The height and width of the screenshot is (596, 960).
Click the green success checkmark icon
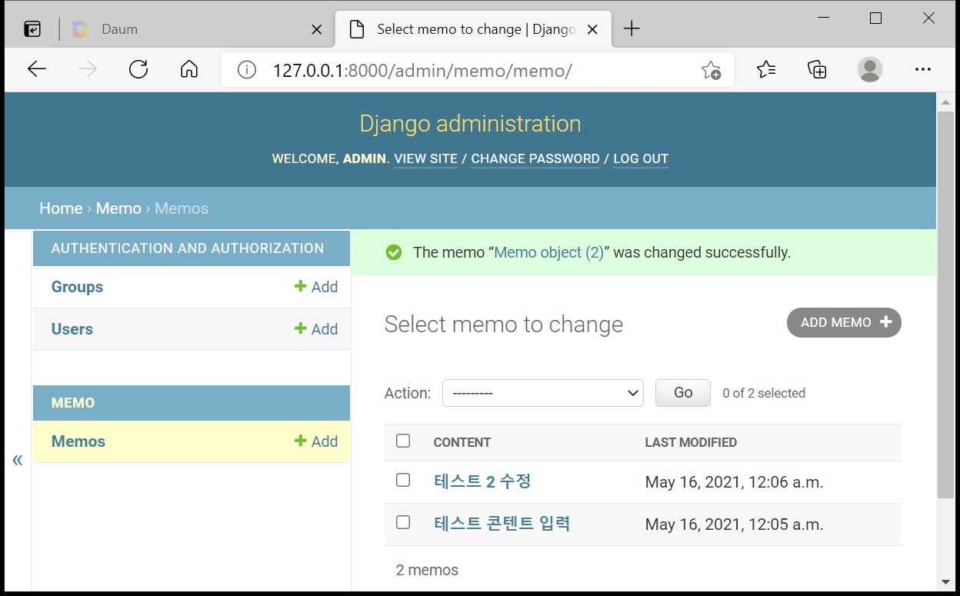click(x=394, y=252)
